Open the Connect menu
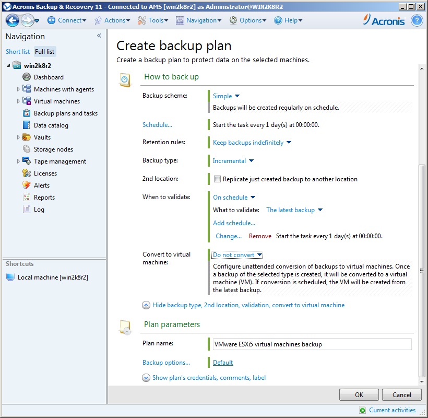Viewport: 428px width, 418px height. pos(67,20)
